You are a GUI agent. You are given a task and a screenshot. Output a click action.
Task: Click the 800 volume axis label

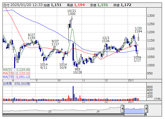(150, 87)
